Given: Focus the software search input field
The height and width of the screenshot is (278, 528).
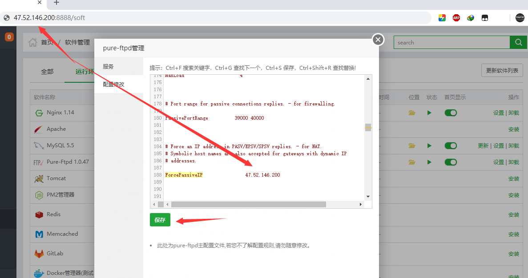Looking at the screenshot, I should pyautogui.click(x=451, y=42).
